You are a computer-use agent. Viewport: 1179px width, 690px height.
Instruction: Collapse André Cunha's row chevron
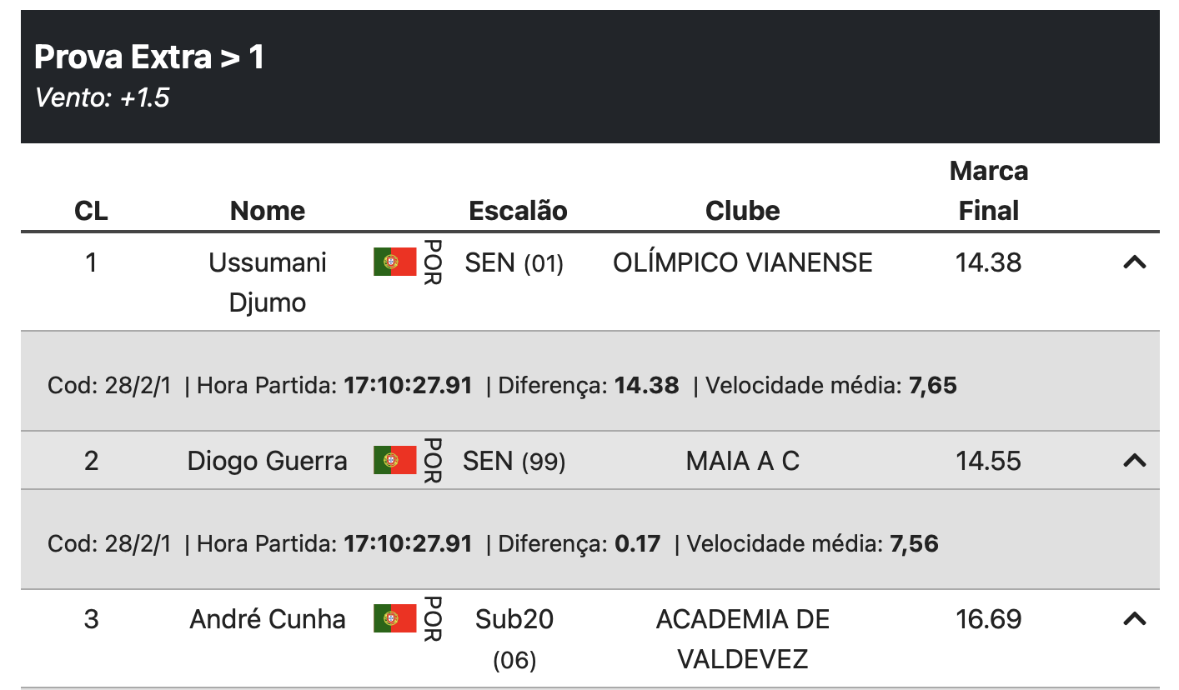point(1134,619)
